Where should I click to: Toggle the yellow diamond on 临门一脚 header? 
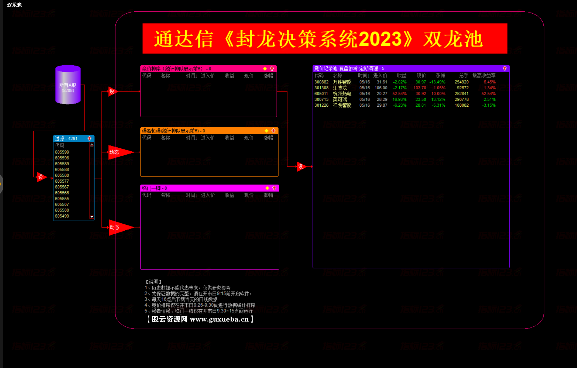pos(267,188)
